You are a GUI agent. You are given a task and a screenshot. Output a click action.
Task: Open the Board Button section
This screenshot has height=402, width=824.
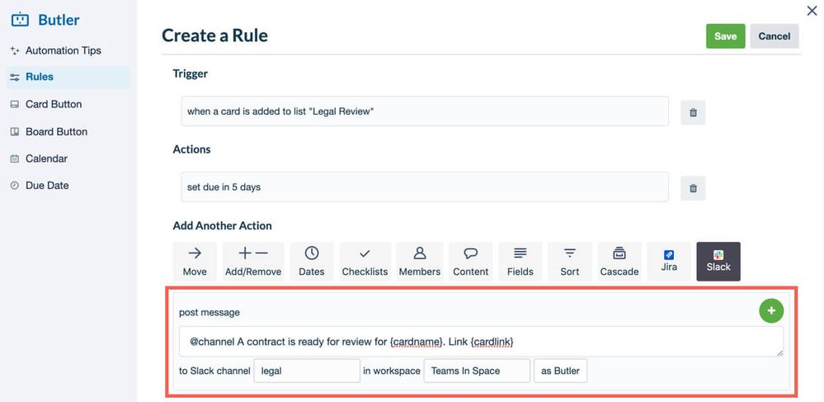pos(56,131)
